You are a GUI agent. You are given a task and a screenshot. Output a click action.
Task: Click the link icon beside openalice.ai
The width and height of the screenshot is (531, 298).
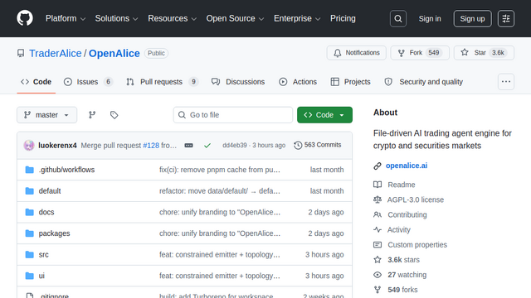(x=378, y=166)
